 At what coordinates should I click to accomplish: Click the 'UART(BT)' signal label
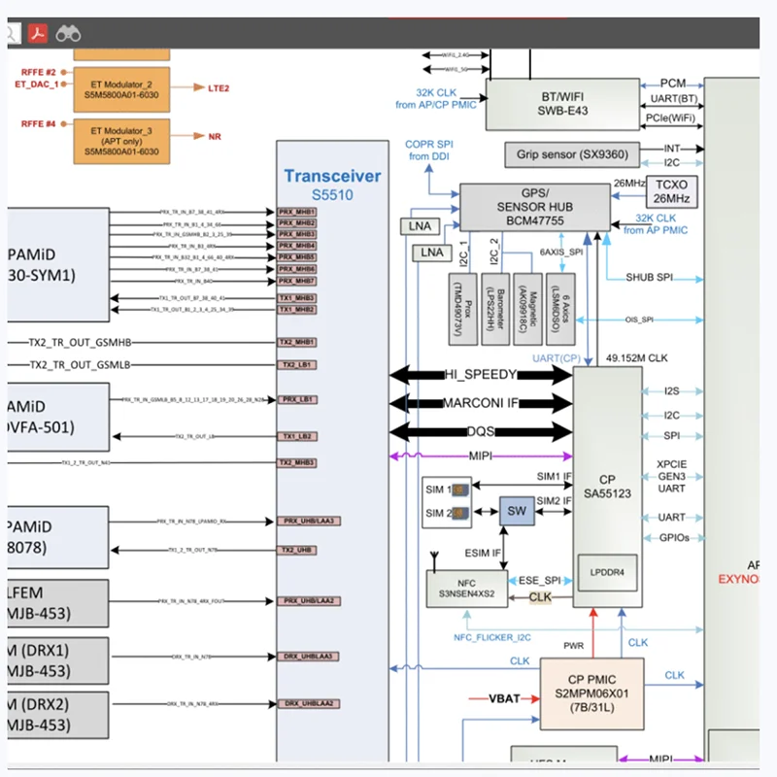(x=673, y=99)
